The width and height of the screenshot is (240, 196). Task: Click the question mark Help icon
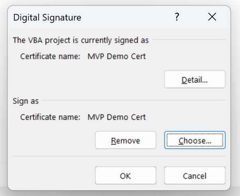[x=177, y=17]
